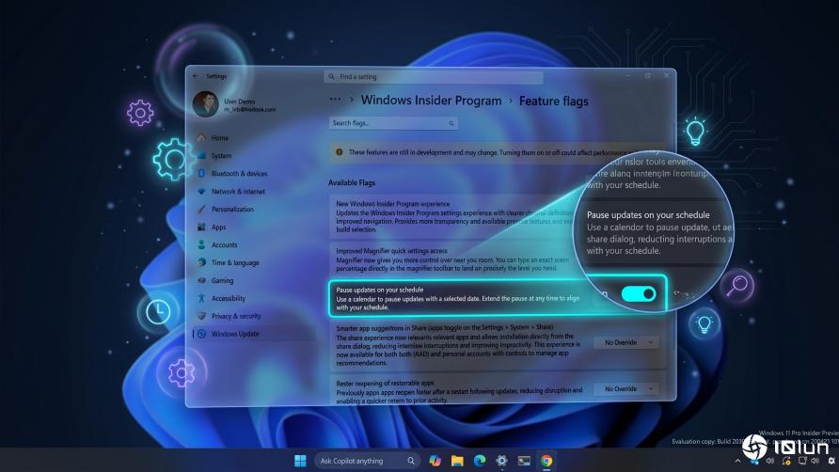The width and height of the screenshot is (839, 472).
Task: Open File Explorer from the taskbar
Action: [x=457, y=461]
